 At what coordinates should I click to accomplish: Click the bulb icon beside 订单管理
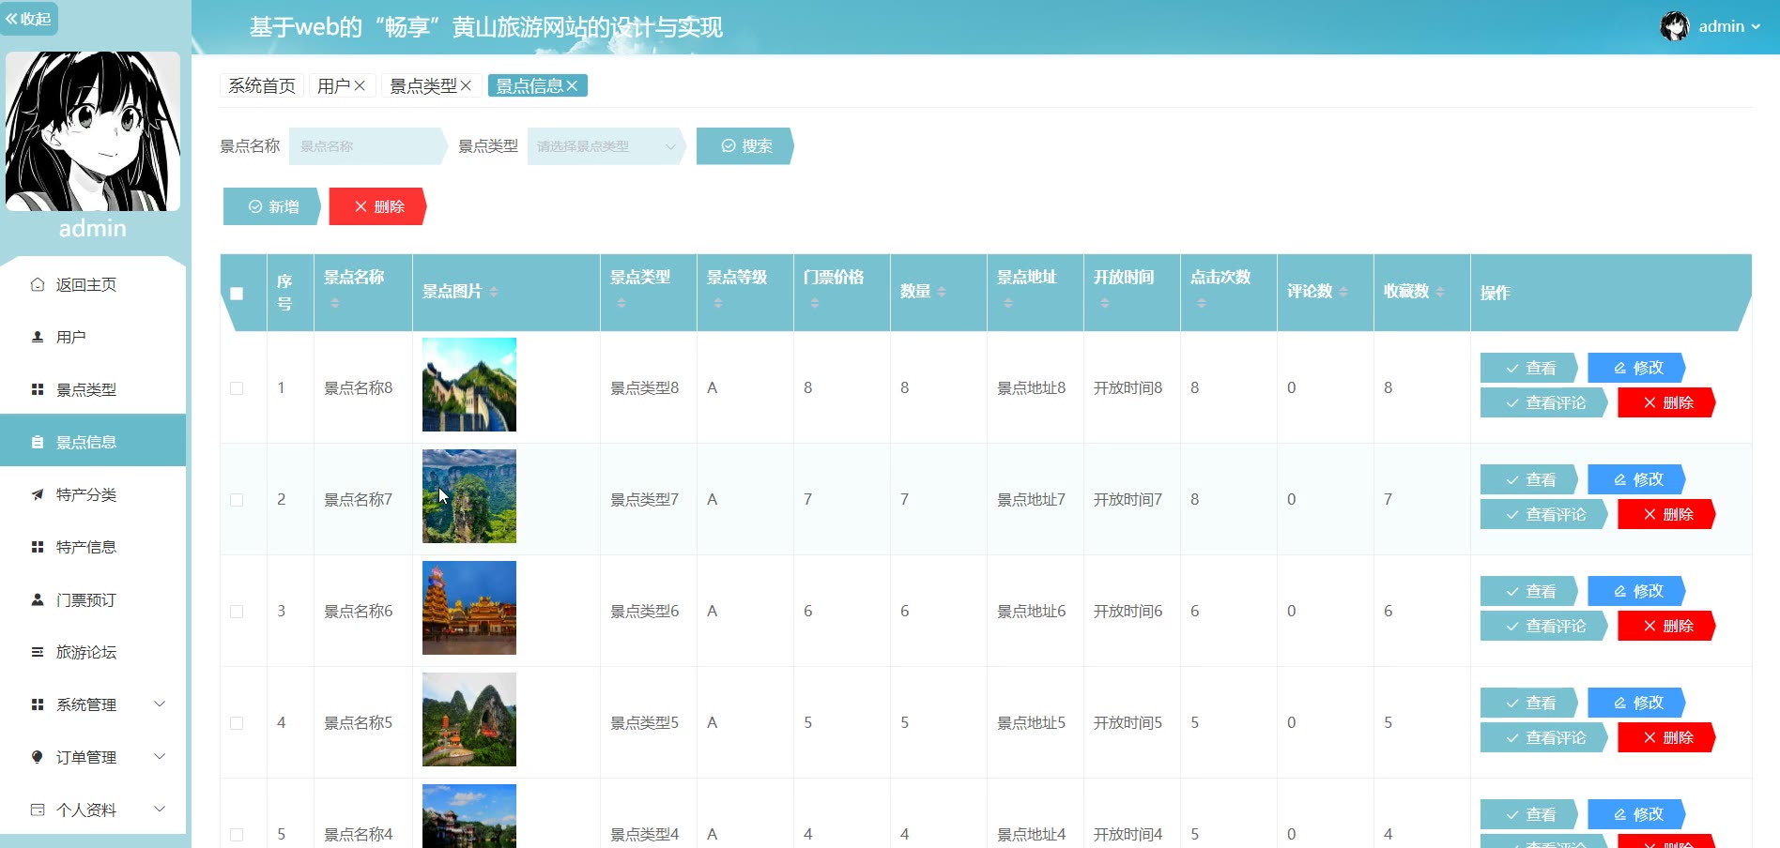[x=38, y=757]
